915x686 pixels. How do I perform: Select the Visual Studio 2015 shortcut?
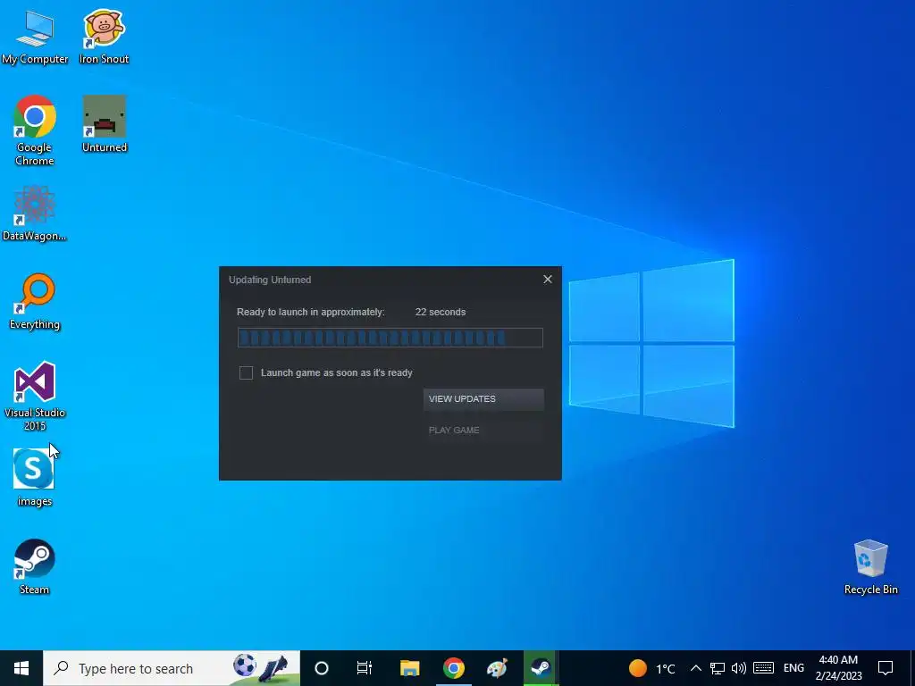35,397
